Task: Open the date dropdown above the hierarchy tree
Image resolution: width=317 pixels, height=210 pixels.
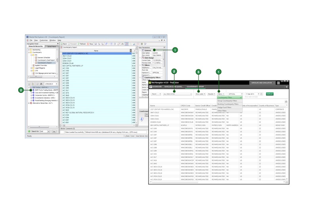Action: point(56,84)
